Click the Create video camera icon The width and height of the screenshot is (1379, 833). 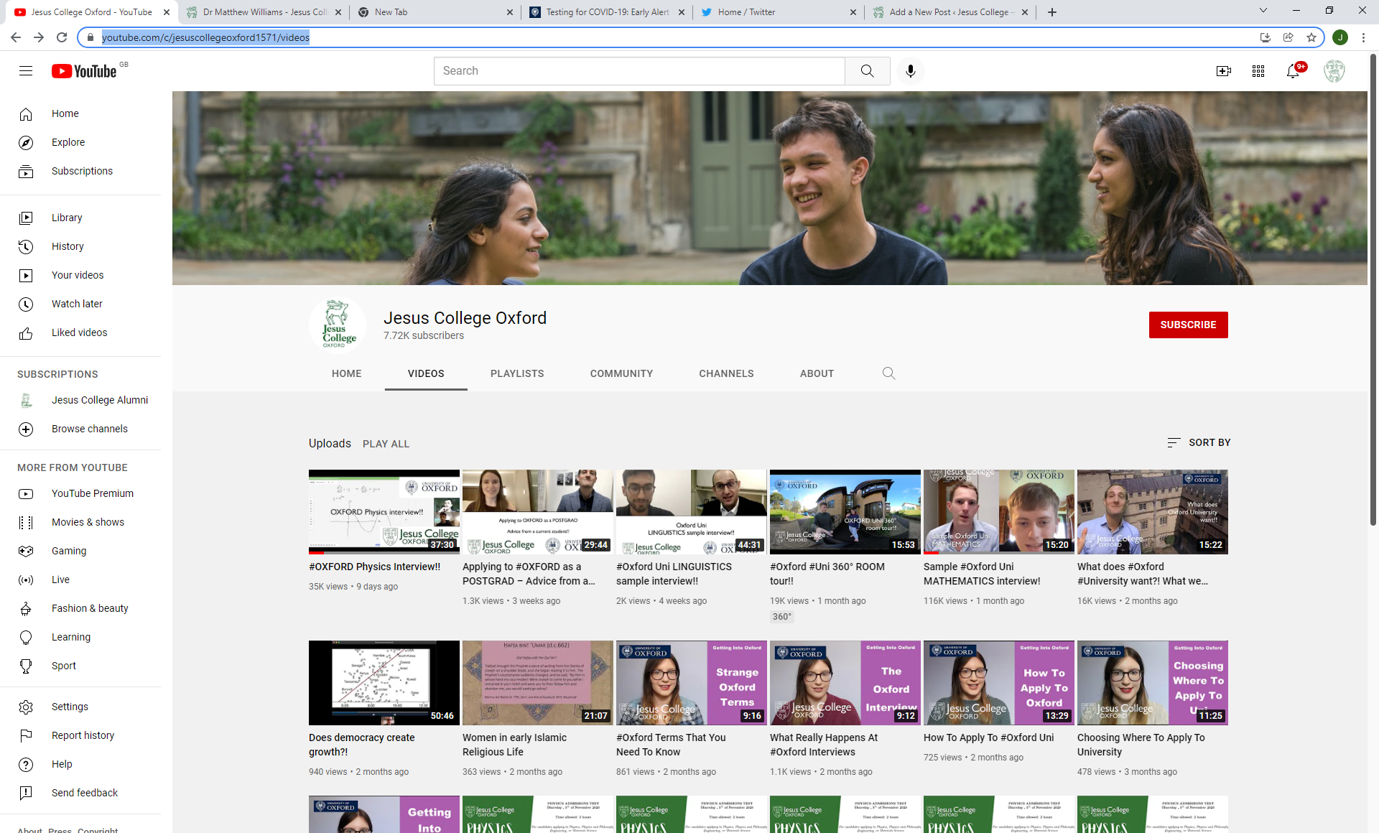point(1223,70)
